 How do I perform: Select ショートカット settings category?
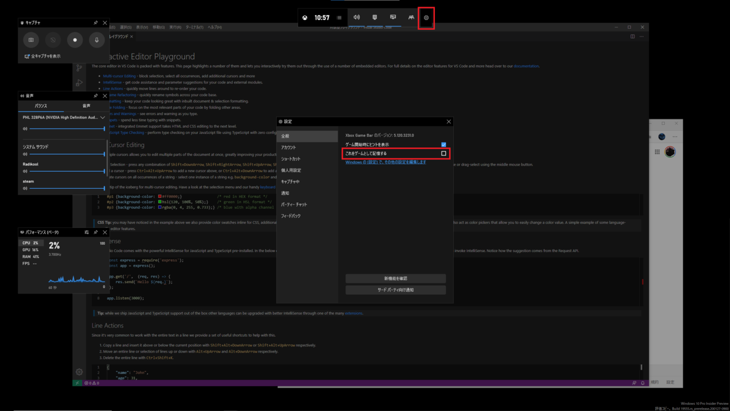coord(307,159)
